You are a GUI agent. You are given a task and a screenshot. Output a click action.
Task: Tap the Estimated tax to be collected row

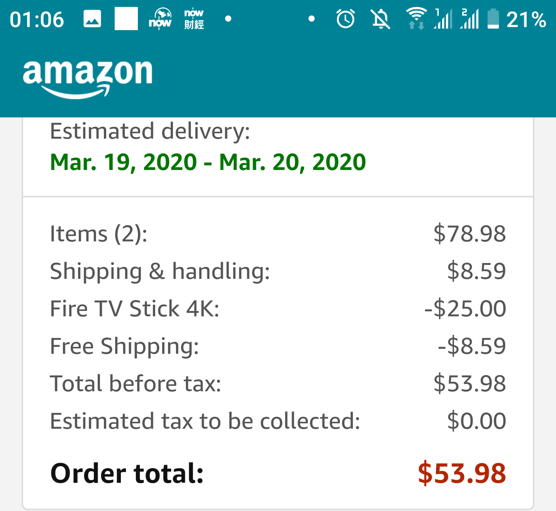[278, 421]
